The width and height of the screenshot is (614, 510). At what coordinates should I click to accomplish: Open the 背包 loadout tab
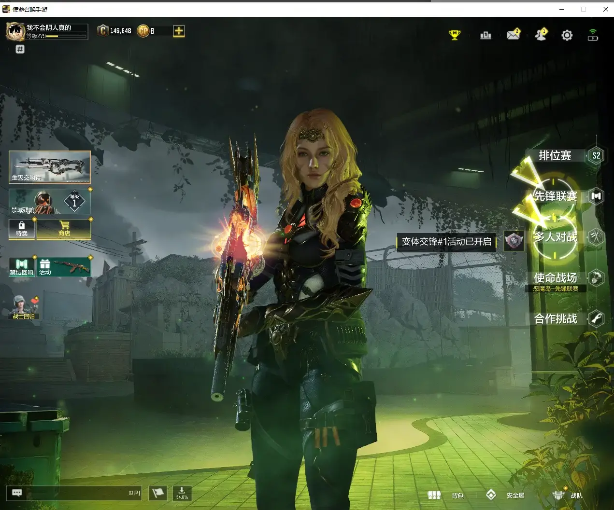446,496
